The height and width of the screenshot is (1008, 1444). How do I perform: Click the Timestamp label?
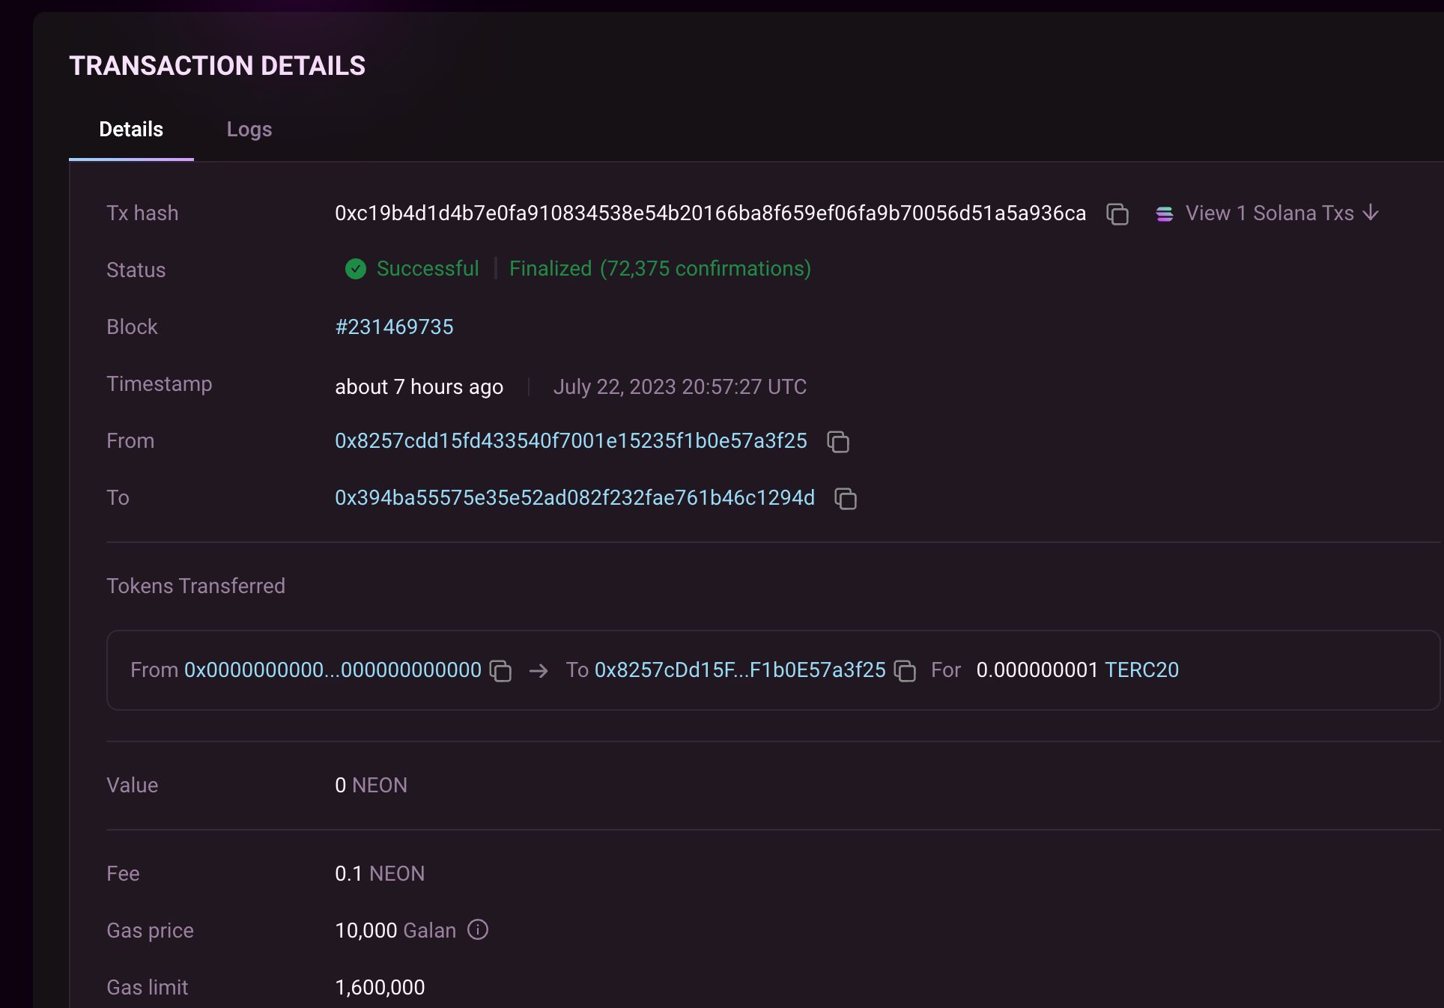click(159, 384)
